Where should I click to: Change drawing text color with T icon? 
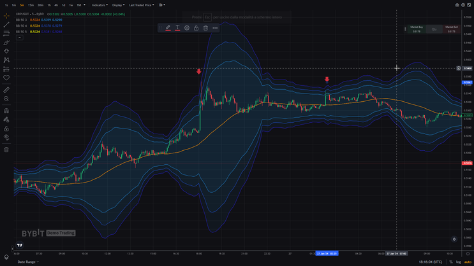pos(177,28)
